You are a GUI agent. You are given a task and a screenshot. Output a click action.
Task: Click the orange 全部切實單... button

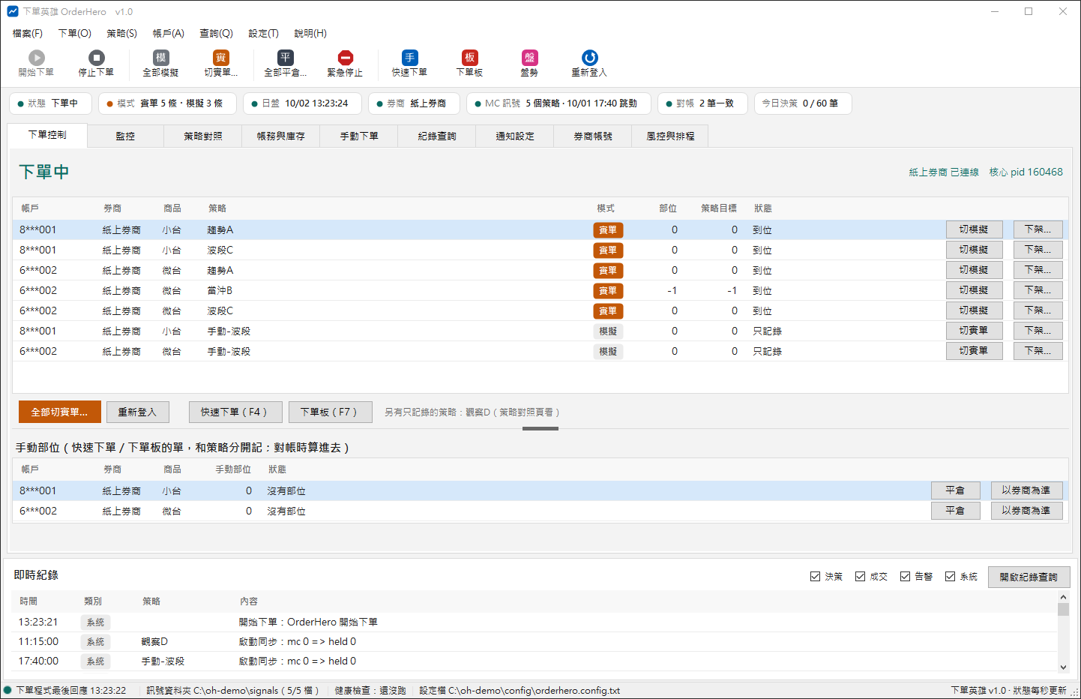60,412
